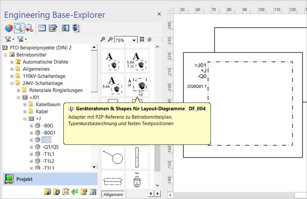The image size is (307, 199).
Task: Open dropdown arrow of second filter funnel
Action: pyautogui.click(x=26, y=39)
